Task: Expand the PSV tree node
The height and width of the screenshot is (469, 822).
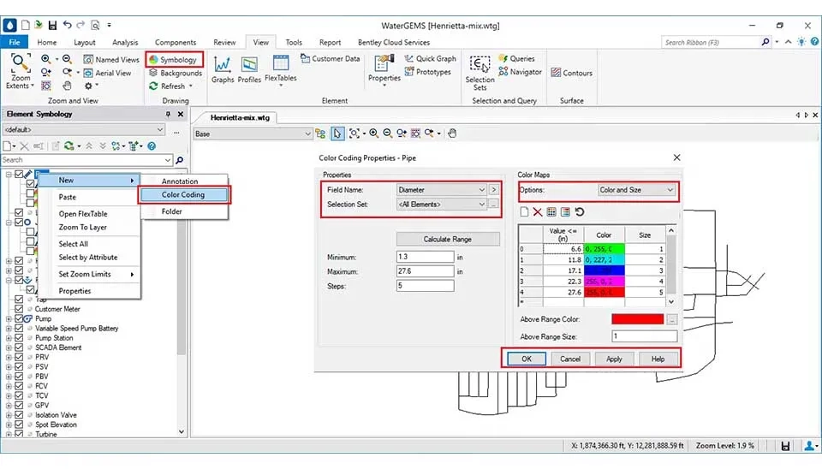Action: (9, 367)
